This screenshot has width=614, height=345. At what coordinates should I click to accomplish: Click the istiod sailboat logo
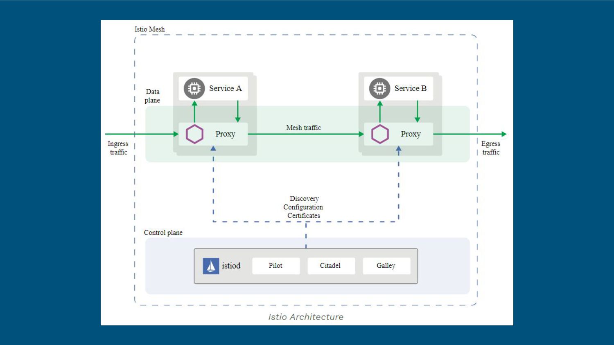tap(211, 266)
